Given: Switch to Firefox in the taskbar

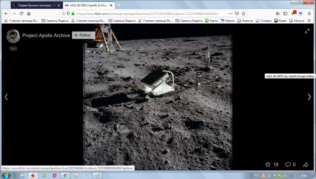Looking at the screenshot, I should point(33,176).
